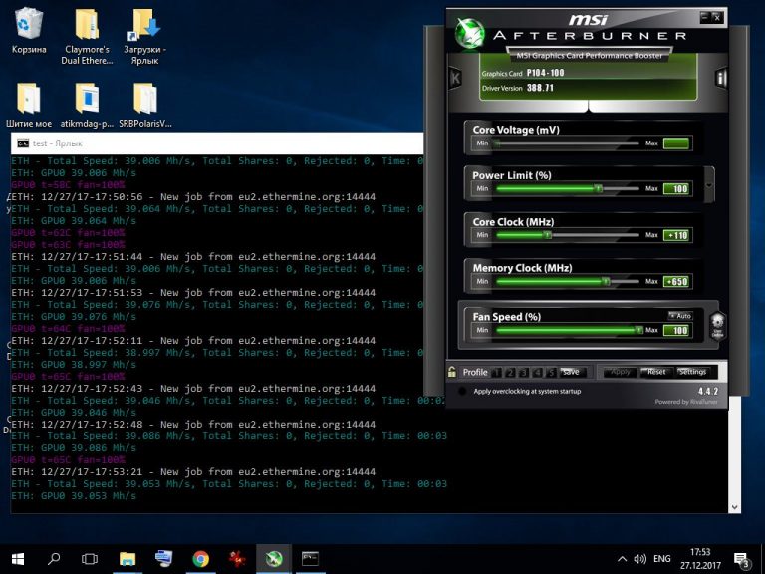Screen dimensions: 765x574
Task: Click the MSI Afterburner logo emblem
Action: (469, 33)
